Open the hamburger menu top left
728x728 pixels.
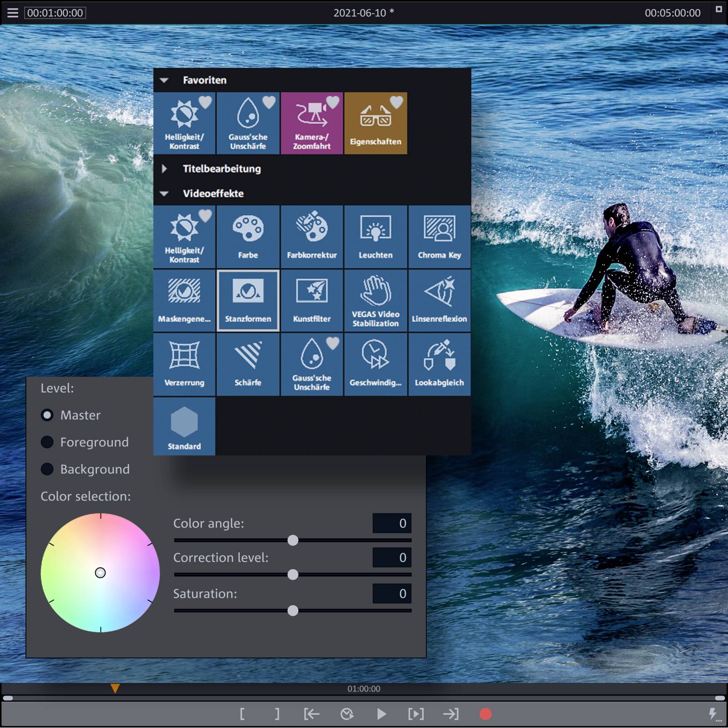click(x=12, y=13)
